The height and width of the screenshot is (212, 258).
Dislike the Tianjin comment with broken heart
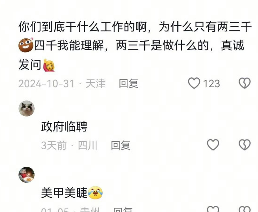244,83
